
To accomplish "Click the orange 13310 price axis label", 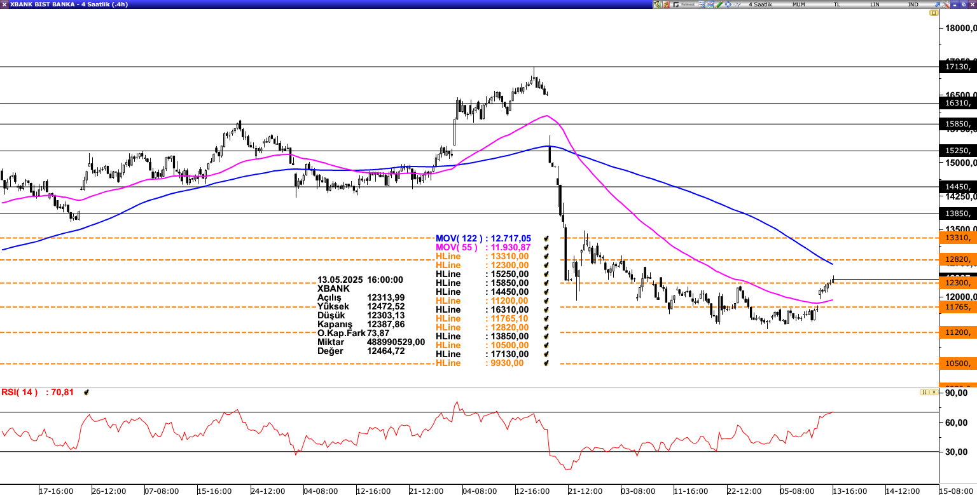I will [957, 238].
